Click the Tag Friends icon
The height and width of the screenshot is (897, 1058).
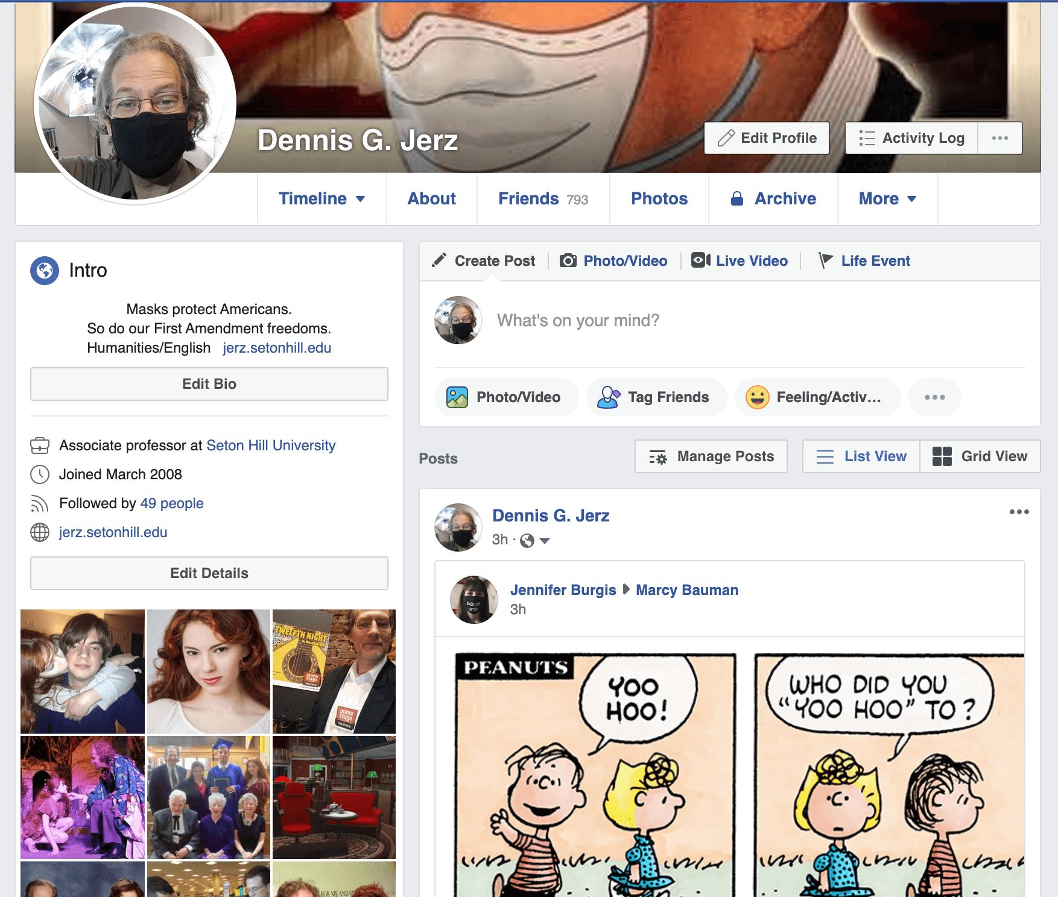[x=608, y=397]
